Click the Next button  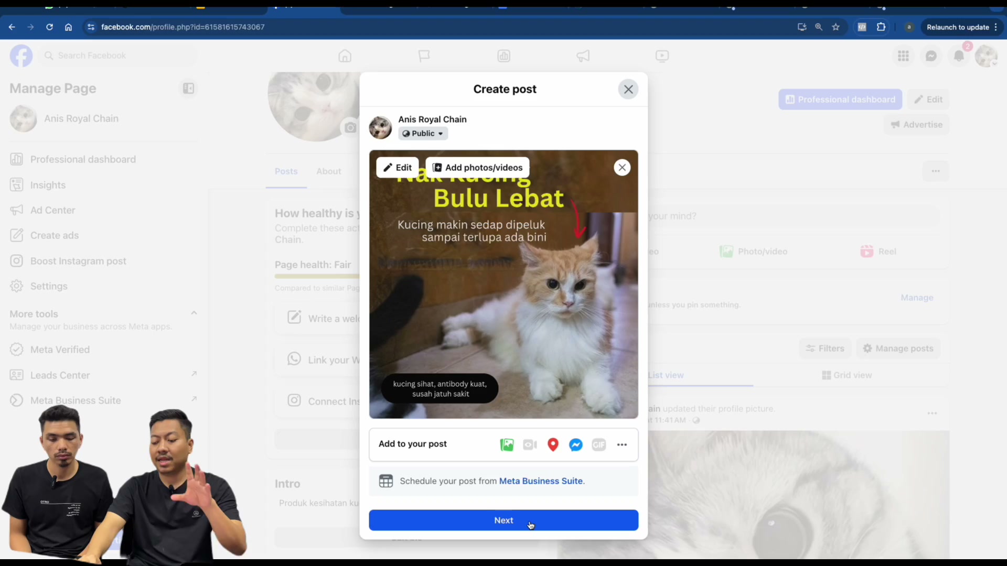504,520
